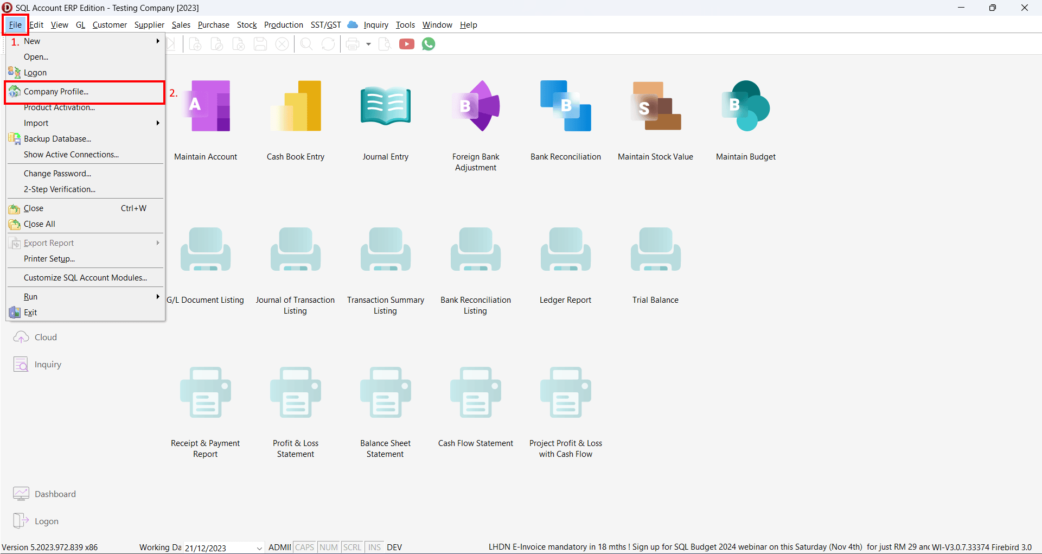Click the WhatsApp toolbar icon
The width and height of the screenshot is (1042, 554).
point(429,44)
